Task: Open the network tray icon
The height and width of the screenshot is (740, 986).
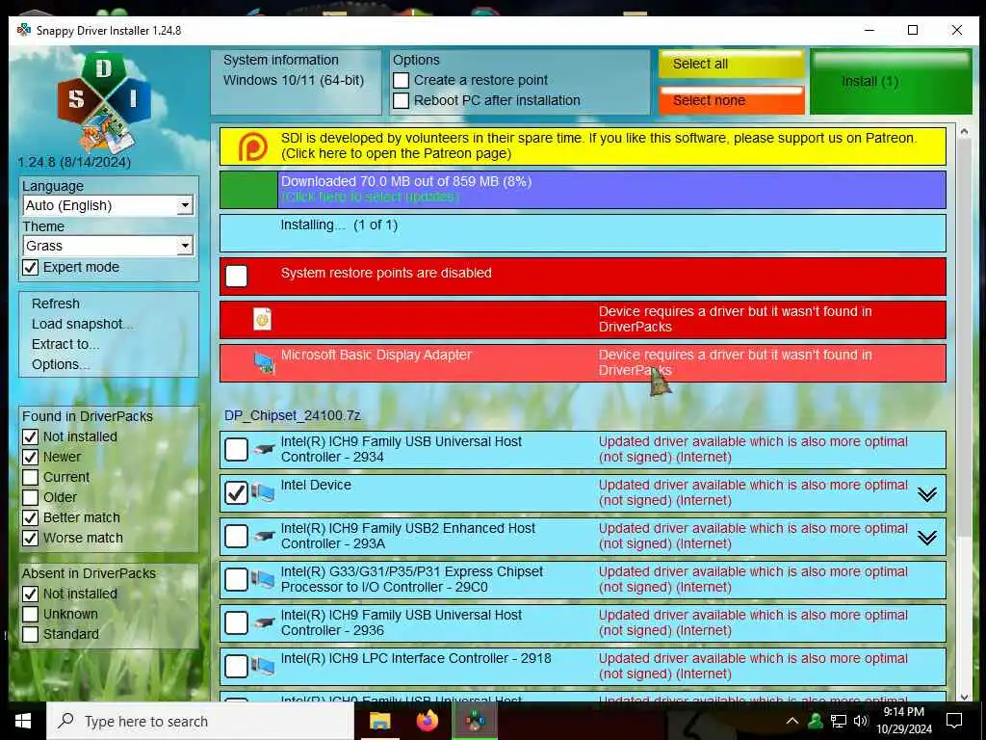Action: point(839,721)
